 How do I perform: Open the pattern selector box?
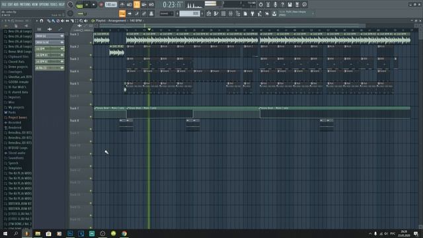(x=190, y=13)
